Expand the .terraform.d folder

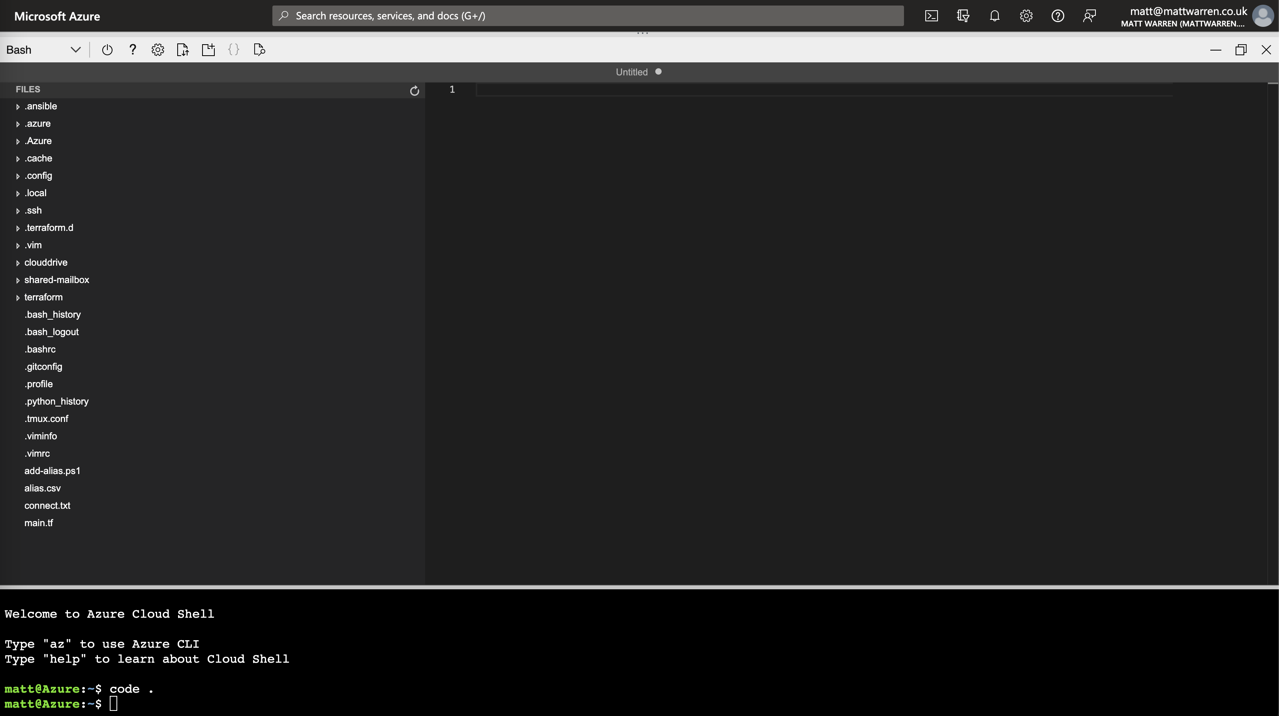point(18,229)
